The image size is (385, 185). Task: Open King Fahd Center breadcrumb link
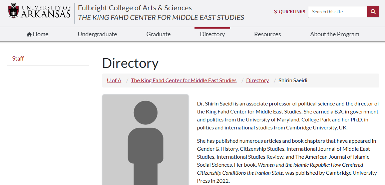coord(184,81)
